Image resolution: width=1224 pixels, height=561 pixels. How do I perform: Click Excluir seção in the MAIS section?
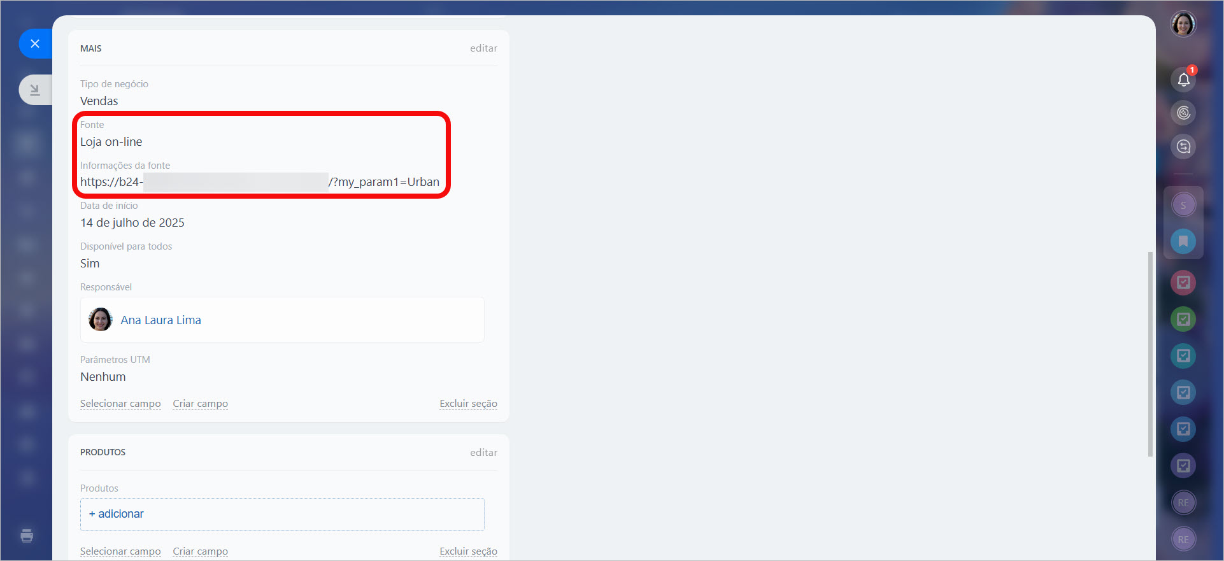[x=468, y=404]
